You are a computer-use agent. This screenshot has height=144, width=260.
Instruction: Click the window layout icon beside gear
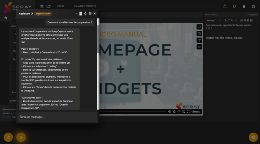[x=49, y=6]
